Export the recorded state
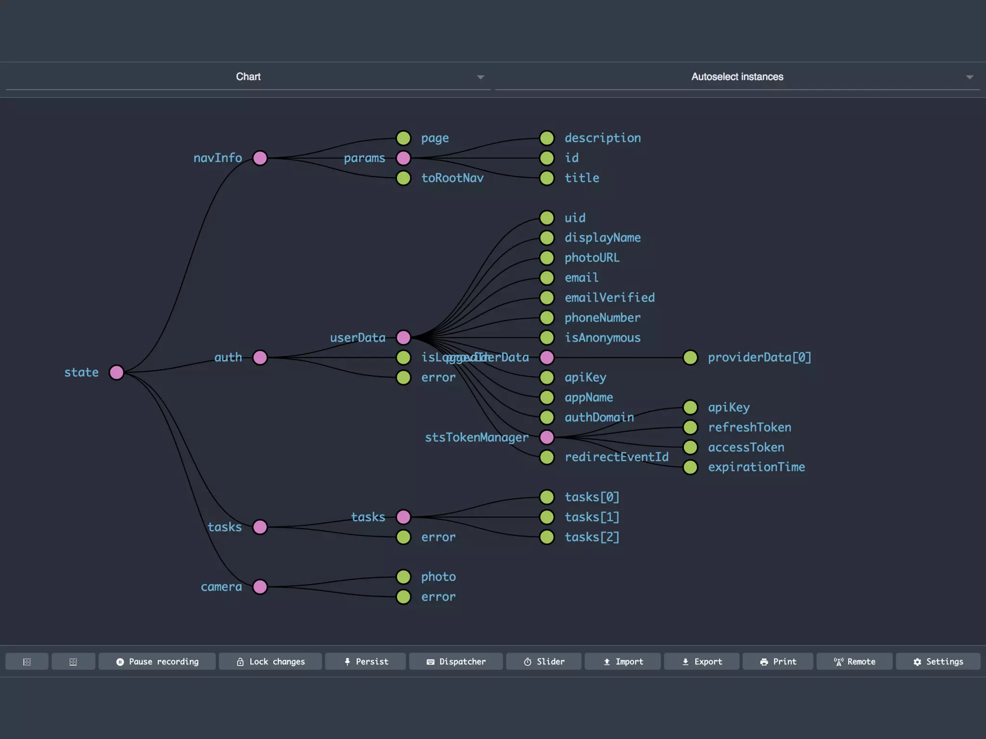986x739 pixels. click(701, 662)
